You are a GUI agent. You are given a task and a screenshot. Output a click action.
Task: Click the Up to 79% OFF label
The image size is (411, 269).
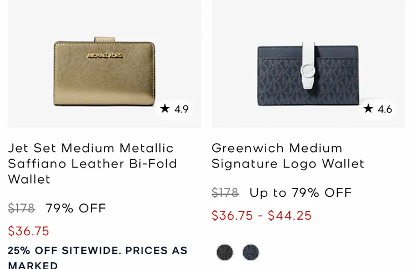pos(300,193)
